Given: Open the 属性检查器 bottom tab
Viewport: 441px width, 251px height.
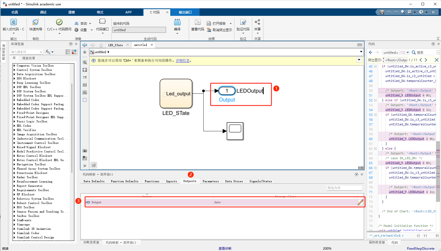Looking at the screenshot, I should click(377, 242).
